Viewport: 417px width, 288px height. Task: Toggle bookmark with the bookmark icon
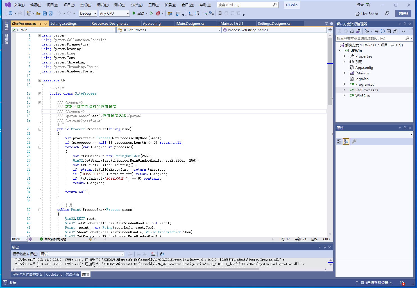(x=220, y=13)
